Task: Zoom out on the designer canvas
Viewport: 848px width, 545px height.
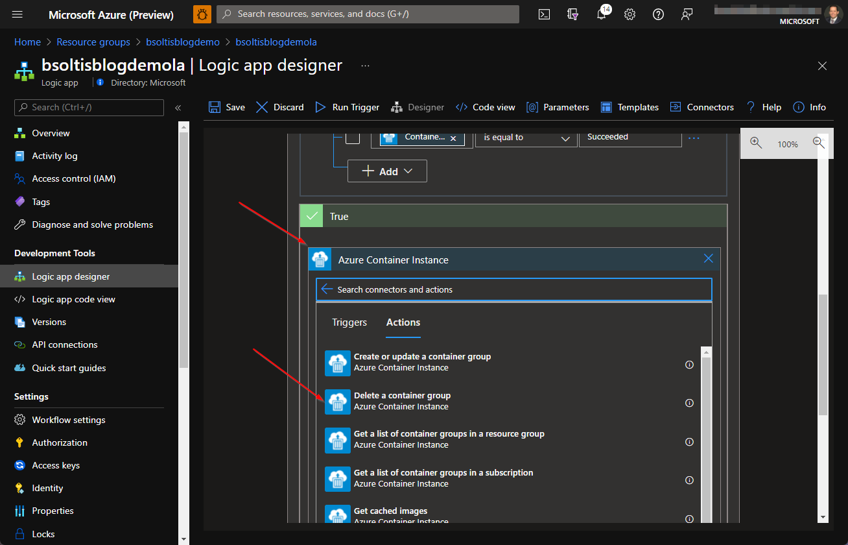Action: coord(818,143)
